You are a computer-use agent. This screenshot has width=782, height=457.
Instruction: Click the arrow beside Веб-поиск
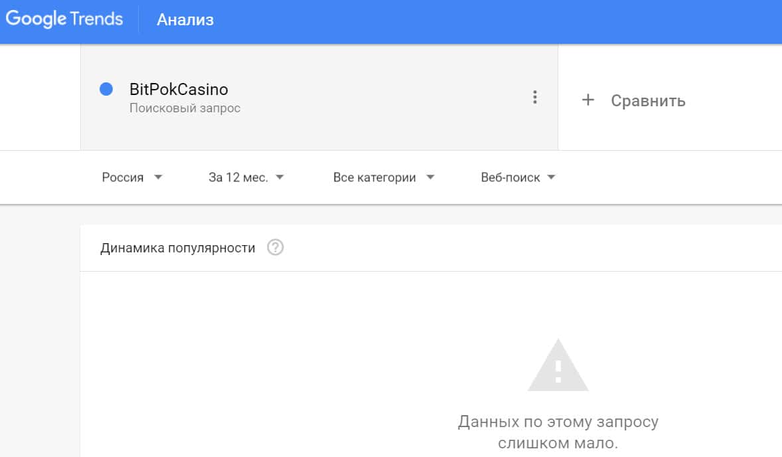pos(551,177)
